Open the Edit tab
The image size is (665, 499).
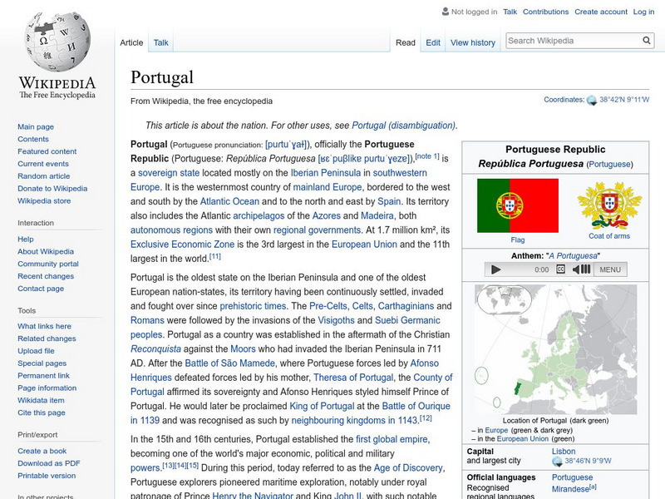tap(433, 43)
